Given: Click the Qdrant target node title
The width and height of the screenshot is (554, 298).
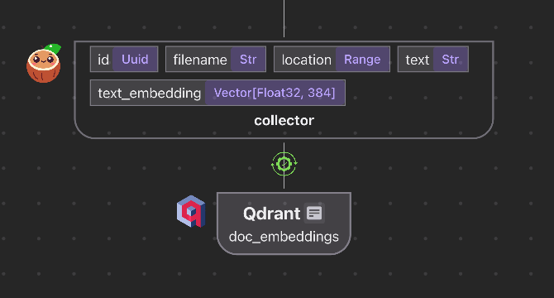Looking at the screenshot, I should [272, 214].
